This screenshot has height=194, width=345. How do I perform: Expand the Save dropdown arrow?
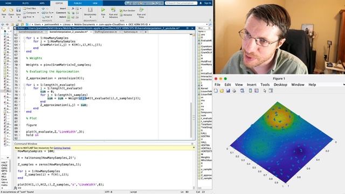pos(18,17)
